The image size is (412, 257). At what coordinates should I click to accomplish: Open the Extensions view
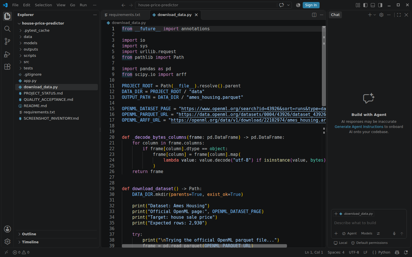coord(7,67)
